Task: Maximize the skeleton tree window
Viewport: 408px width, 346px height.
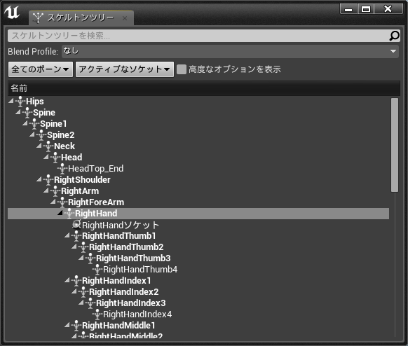Action: [366, 9]
